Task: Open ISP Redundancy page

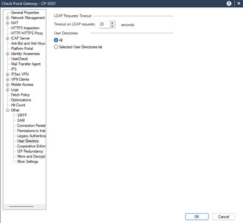Action: pyautogui.click(x=30, y=151)
